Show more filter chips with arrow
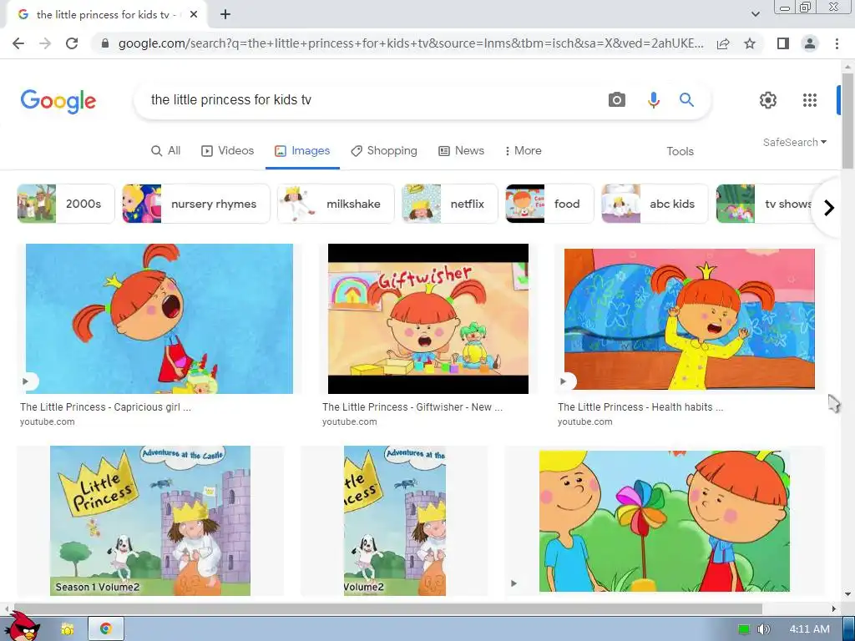 [x=829, y=208]
